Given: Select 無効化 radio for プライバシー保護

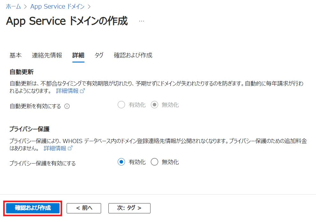Looking at the screenshot, I should pyautogui.click(x=154, y=162).
